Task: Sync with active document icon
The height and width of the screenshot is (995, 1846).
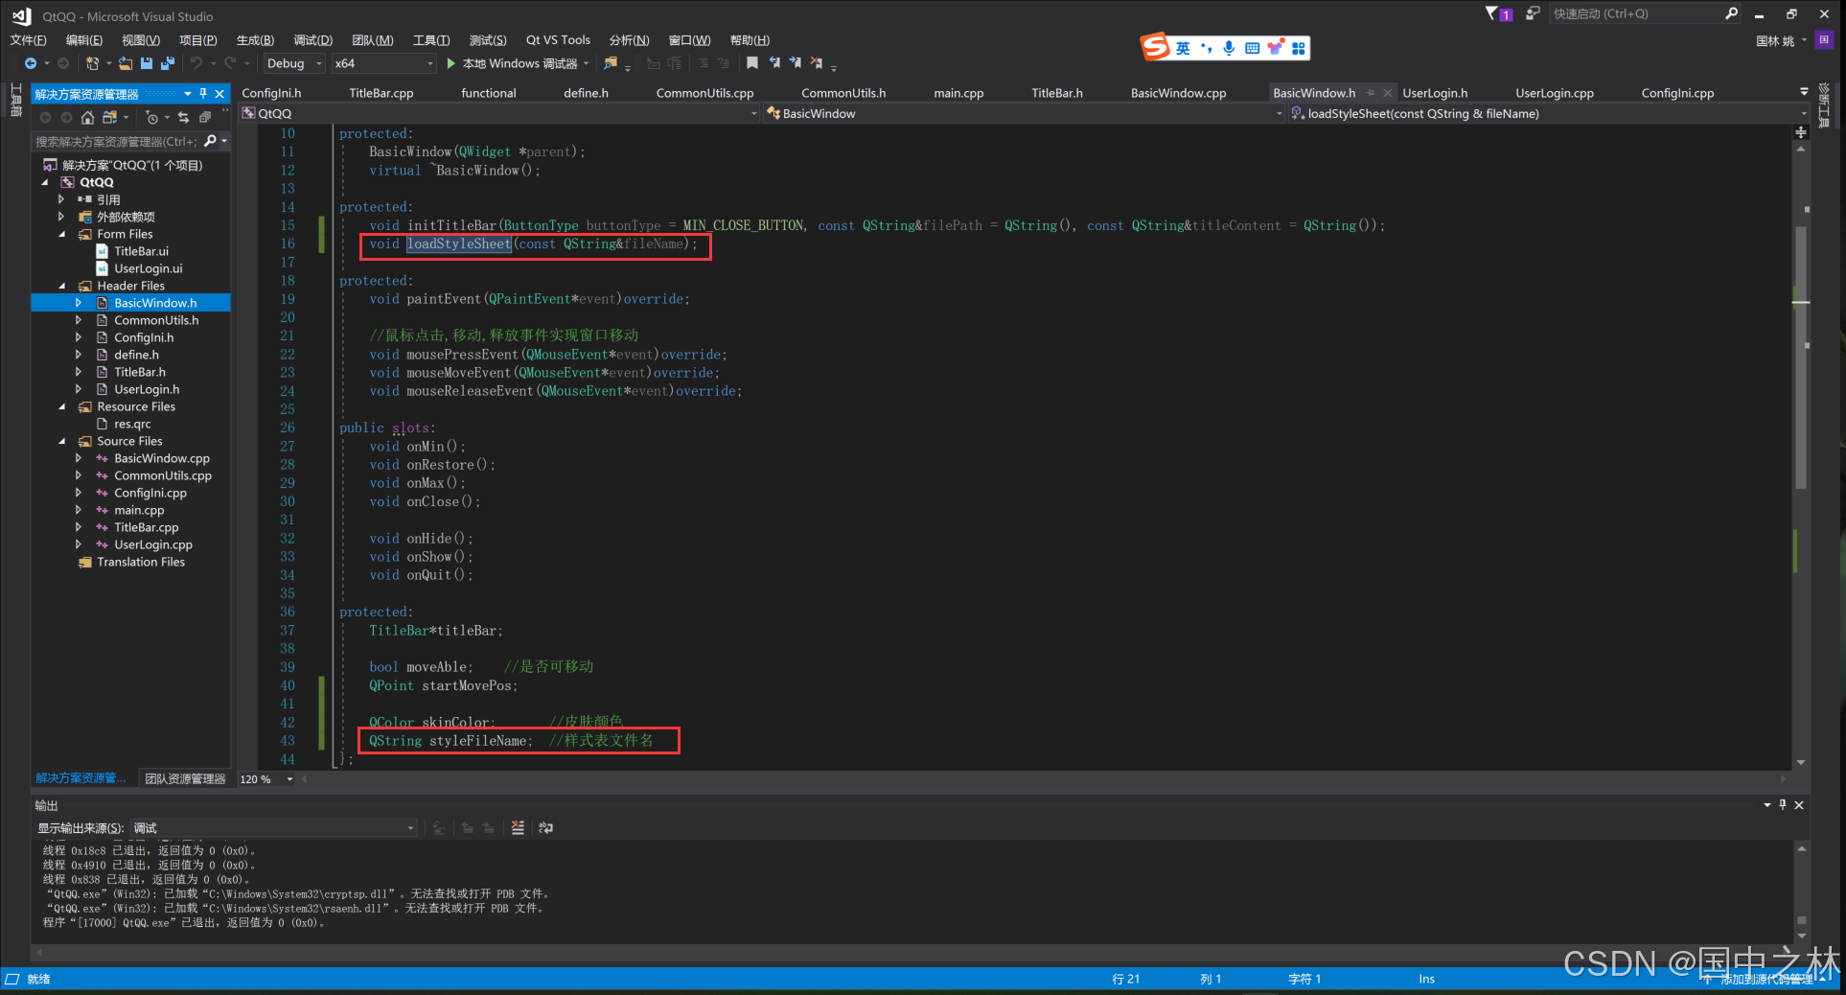Action: [183, 117]
